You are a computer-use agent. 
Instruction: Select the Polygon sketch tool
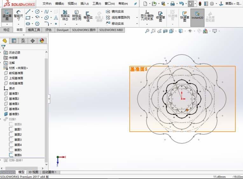[x=37, y=24]
